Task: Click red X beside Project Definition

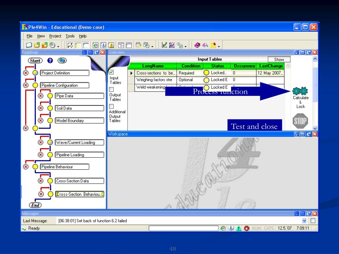Action: [26, 73]
